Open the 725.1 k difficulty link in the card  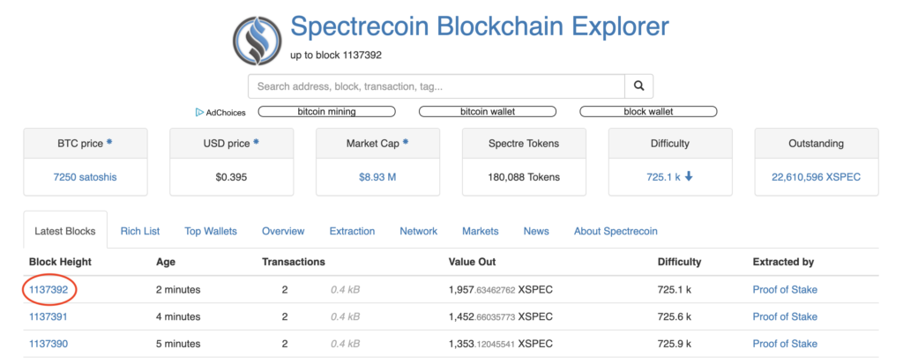pyautogui.click(x=663, y=177)
